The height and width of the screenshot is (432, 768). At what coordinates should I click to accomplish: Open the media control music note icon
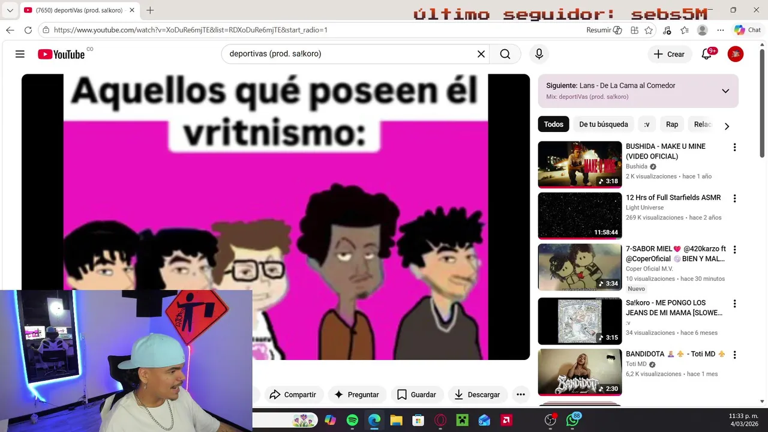[667, 30]
